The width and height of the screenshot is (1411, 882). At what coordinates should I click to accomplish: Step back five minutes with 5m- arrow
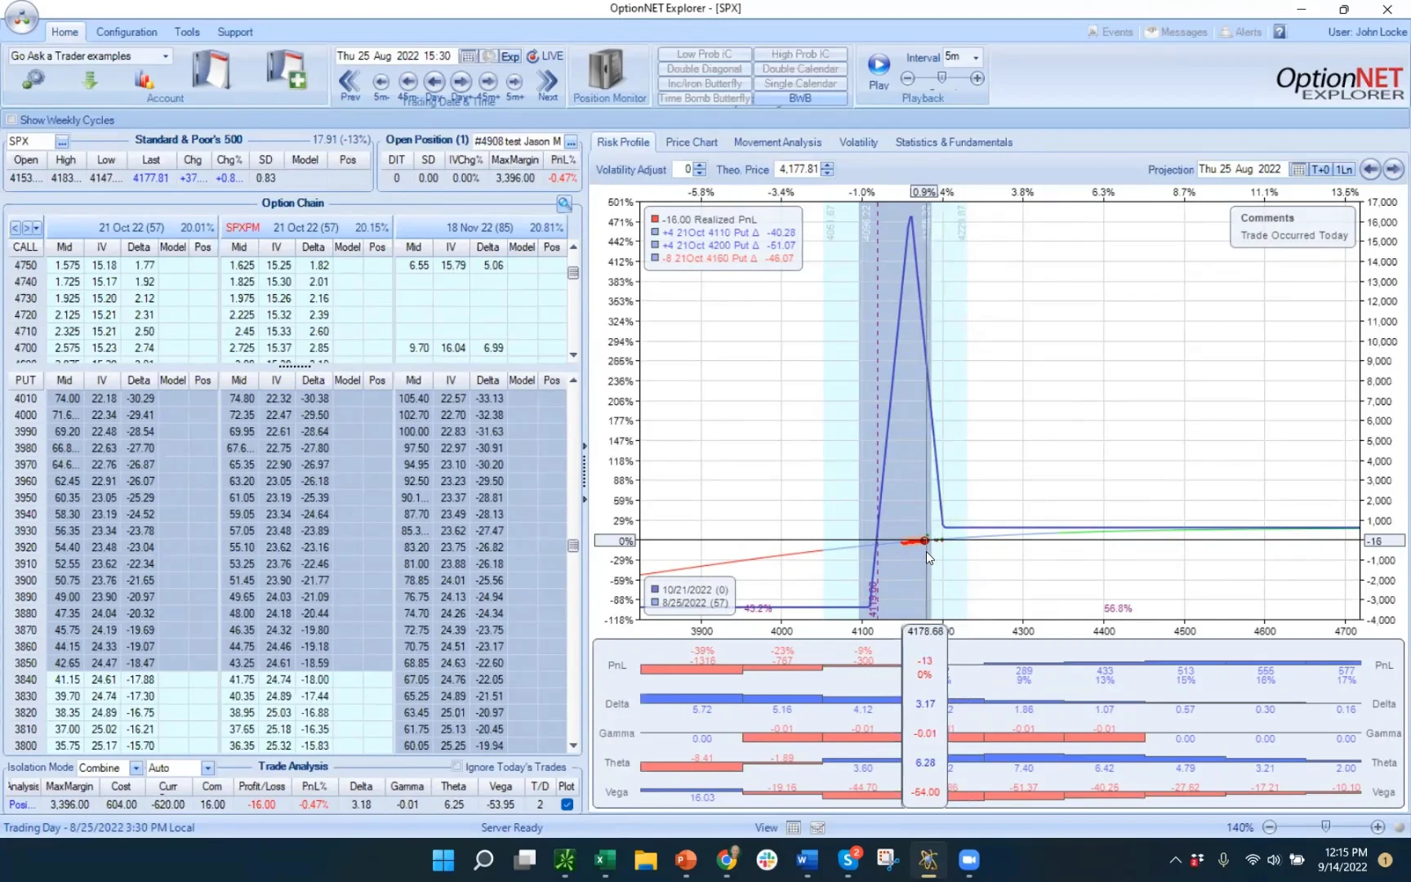pyautogui.click(x=381, y=81)
